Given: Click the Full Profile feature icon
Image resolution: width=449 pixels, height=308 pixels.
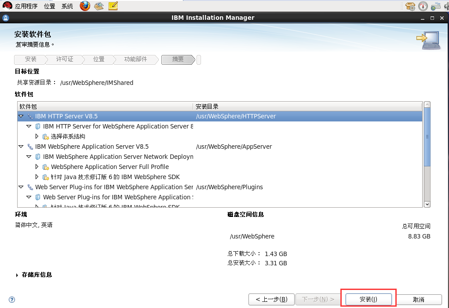Looking at the screenshot, I should (46, 167).
